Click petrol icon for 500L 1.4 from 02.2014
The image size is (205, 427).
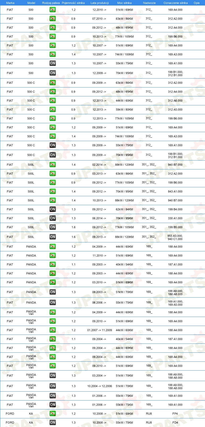click(53, 165)
